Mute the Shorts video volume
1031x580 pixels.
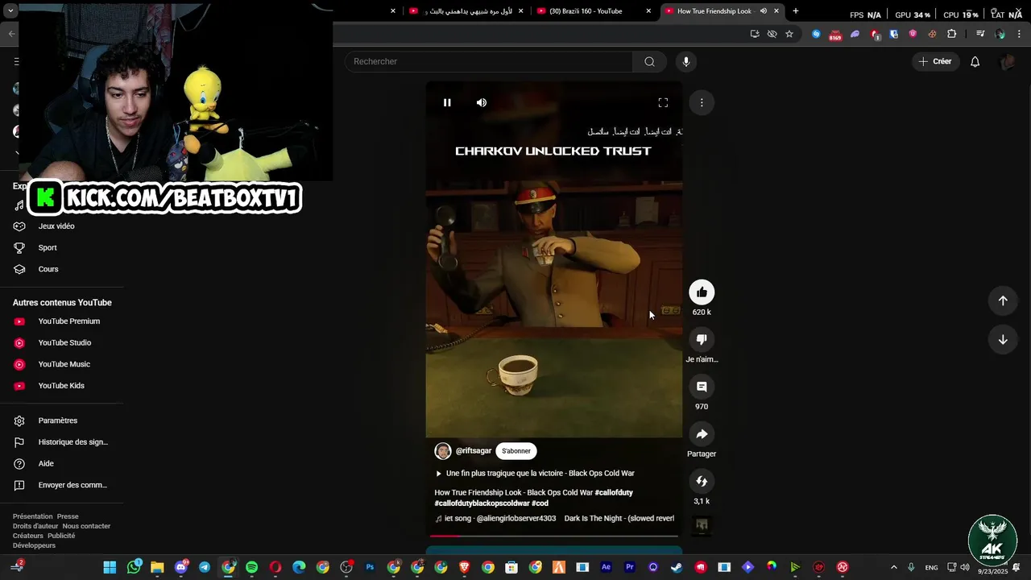481,102
